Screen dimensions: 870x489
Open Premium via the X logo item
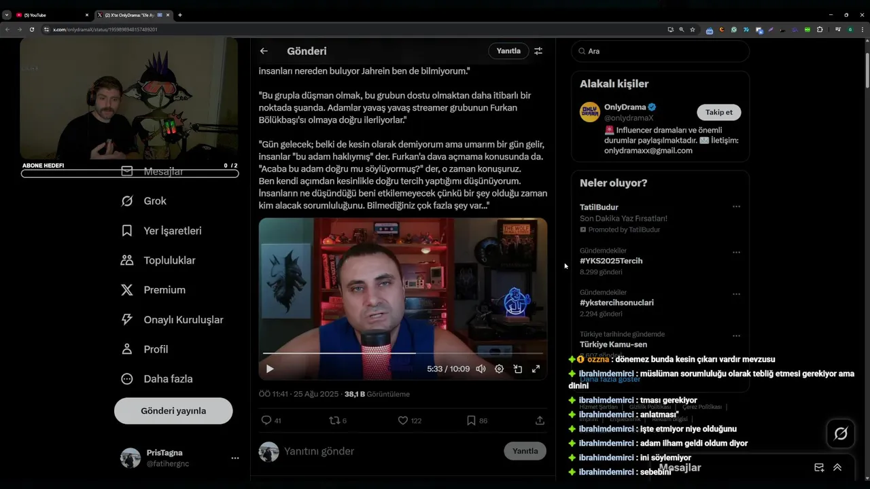(x=153, y=290)
